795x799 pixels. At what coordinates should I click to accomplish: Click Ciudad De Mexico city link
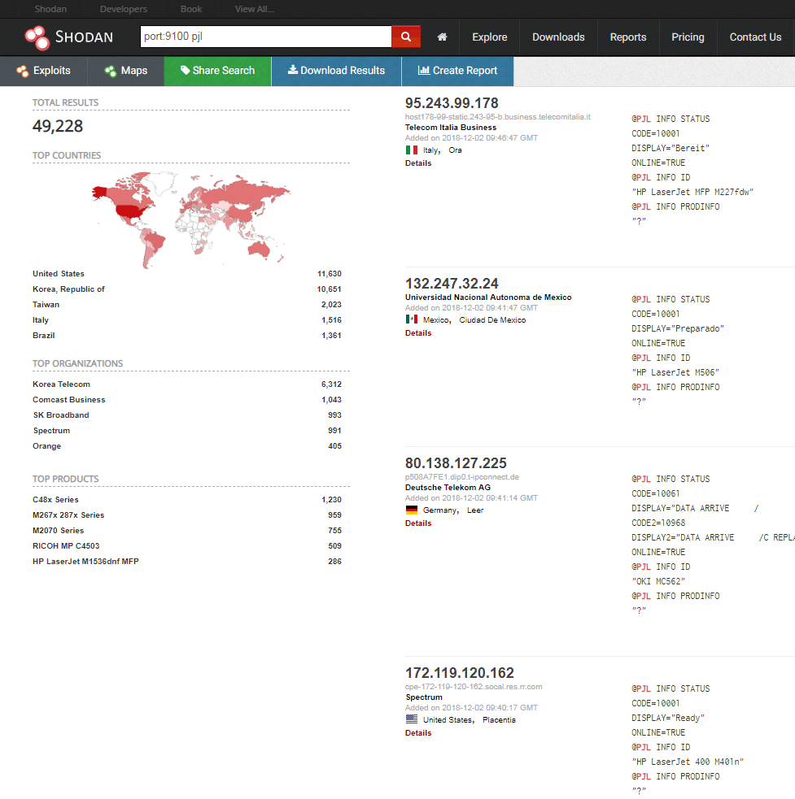[x=492, y=320]
